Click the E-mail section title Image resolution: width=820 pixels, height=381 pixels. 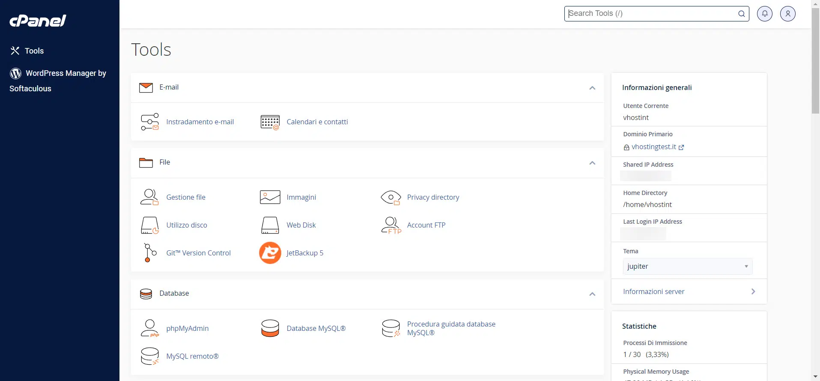[169, 87]
